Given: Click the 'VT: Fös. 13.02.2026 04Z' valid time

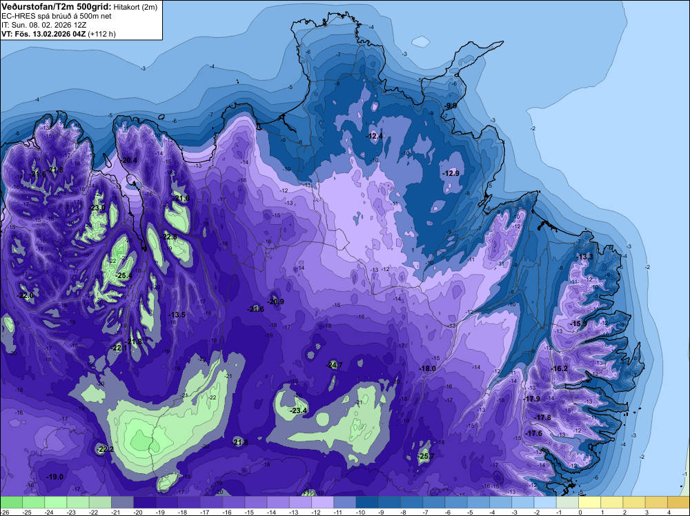Looking at the screenshot, I should coord(43,34).
